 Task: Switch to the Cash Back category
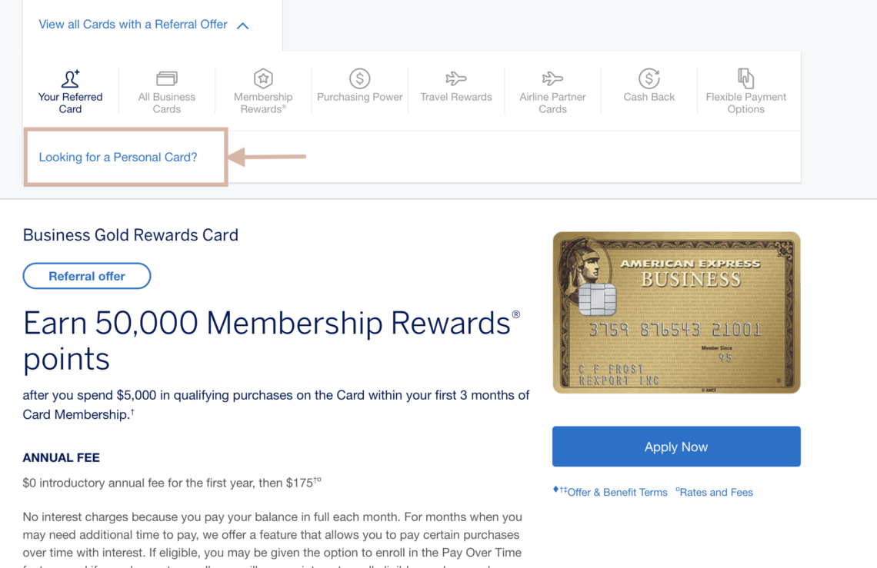[x=649, y=90]
